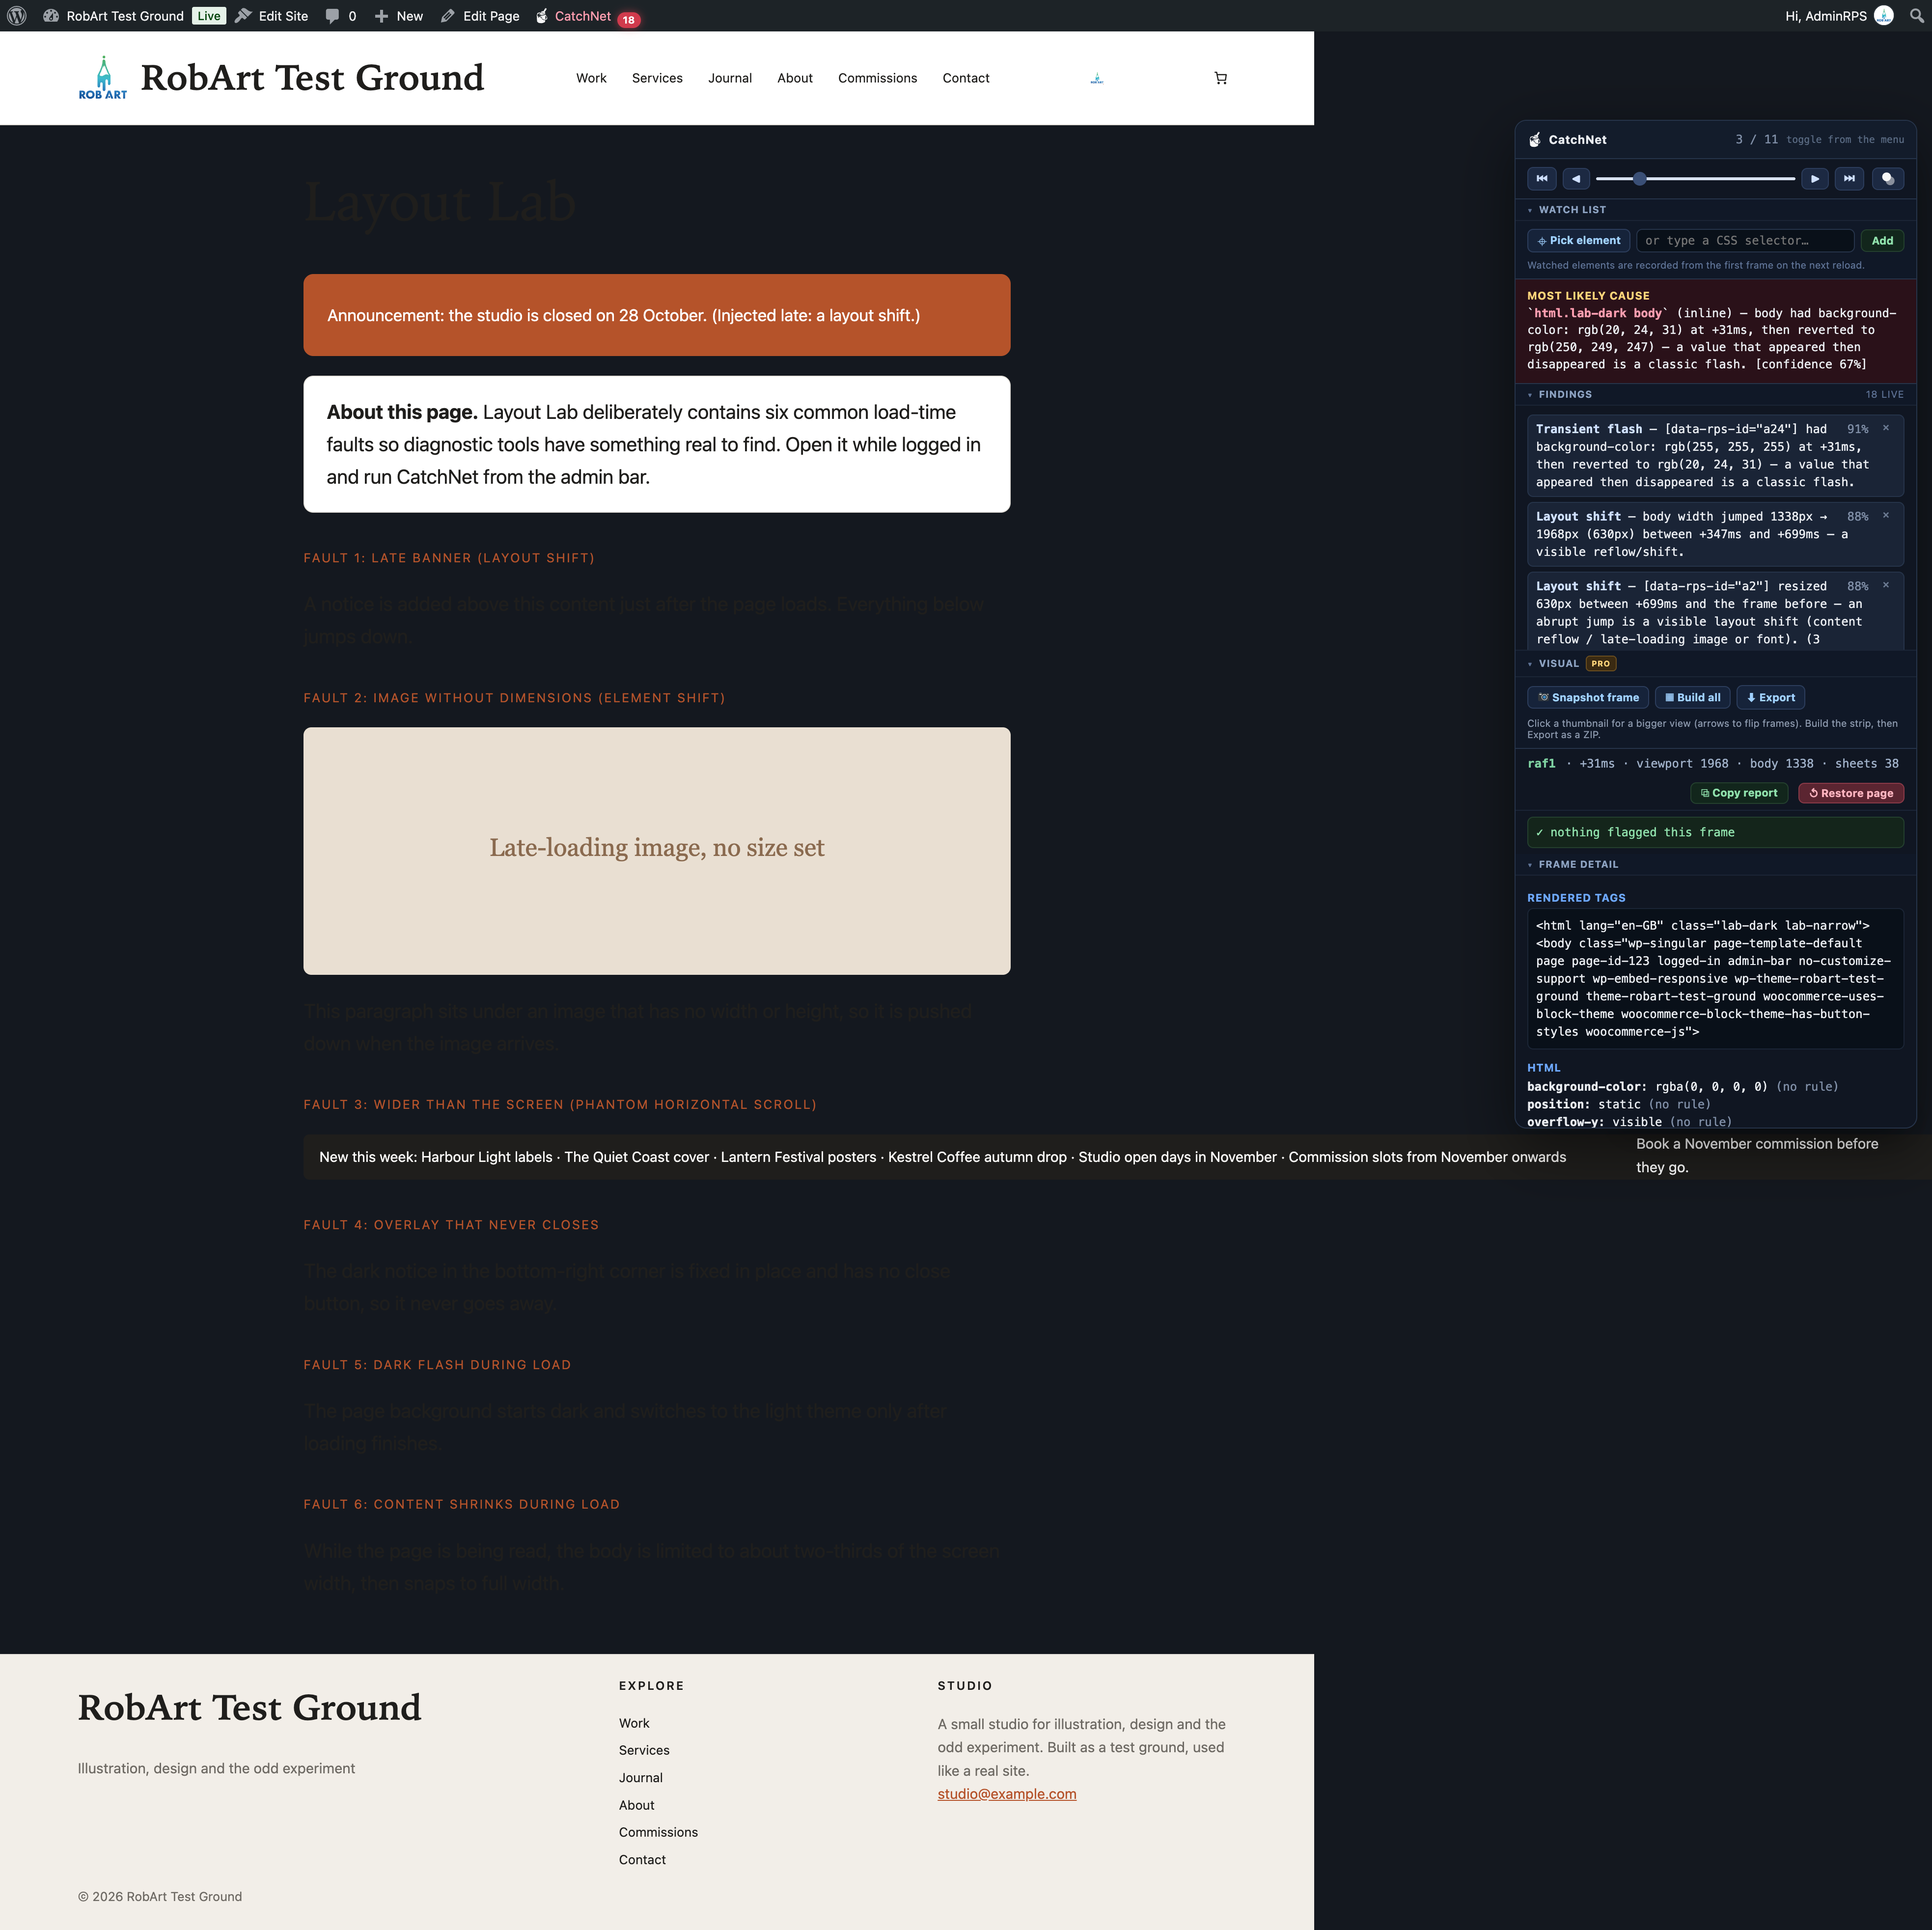Open the RobArt Test Ground header title

click(x=312, y=78)
